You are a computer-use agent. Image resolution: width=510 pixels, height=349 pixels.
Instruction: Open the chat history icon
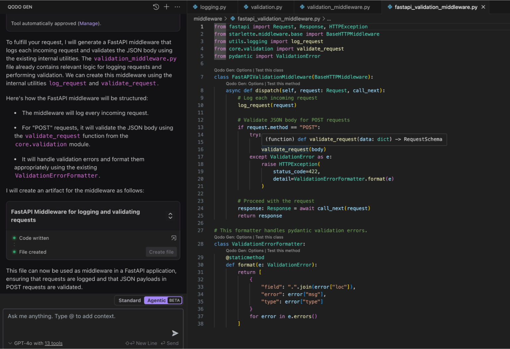156,7
